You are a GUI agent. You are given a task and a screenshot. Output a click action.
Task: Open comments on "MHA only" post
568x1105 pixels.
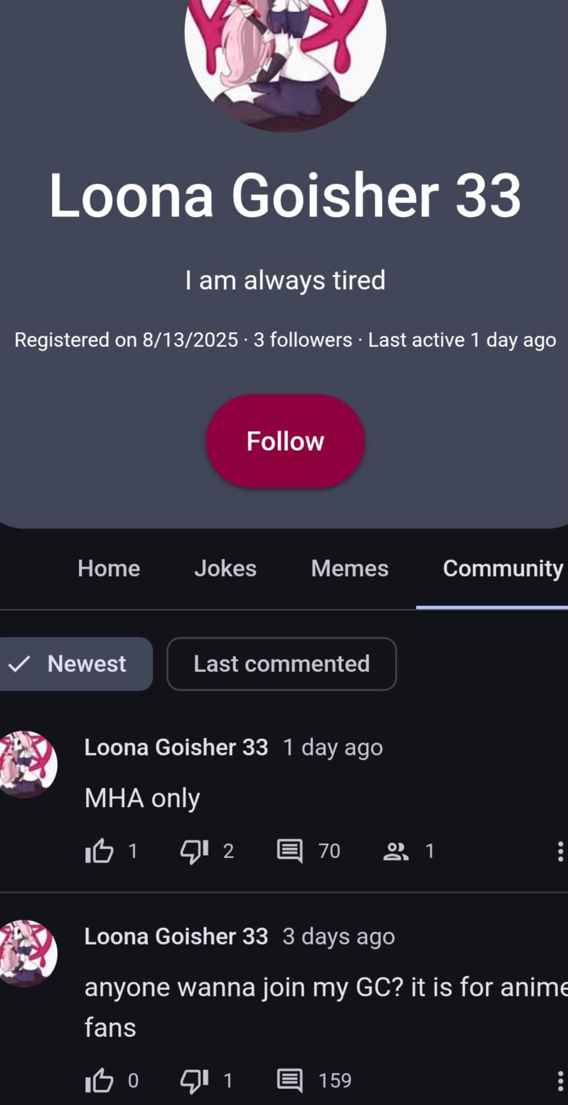[290, 851]
